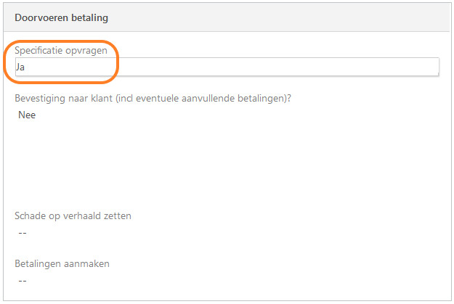The width and height of the screenshot is (454, 304).
Task: Select the word betaling in the header
Action: (x=90, y=17)
